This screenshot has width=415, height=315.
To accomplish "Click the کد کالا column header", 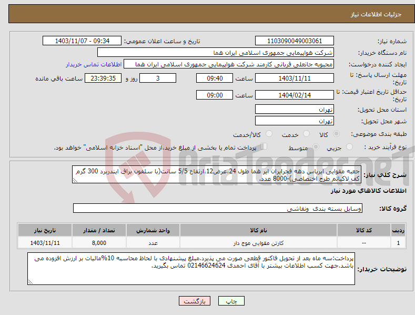I will [x=363, y=230].
